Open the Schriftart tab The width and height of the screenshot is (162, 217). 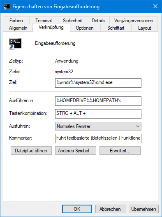pos(116,28)
